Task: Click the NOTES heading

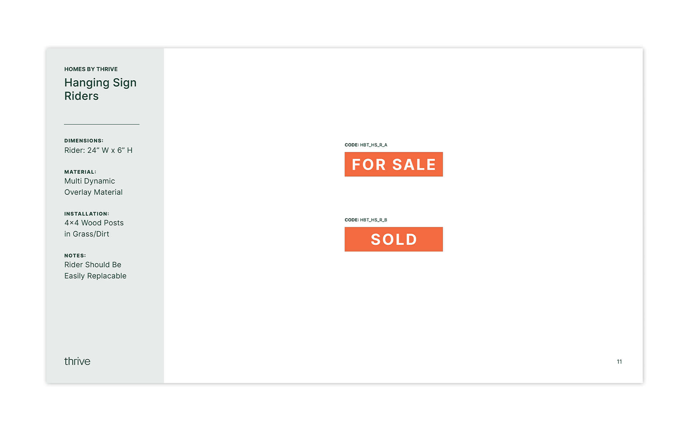Action: point(75,256)
